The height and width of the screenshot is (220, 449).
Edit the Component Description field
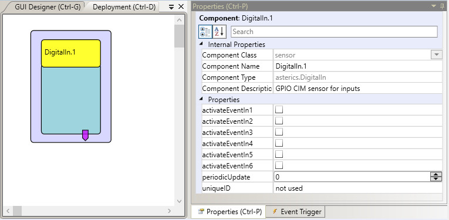358,89
